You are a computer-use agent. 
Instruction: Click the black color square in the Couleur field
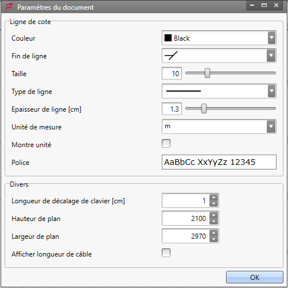point(168,38)
